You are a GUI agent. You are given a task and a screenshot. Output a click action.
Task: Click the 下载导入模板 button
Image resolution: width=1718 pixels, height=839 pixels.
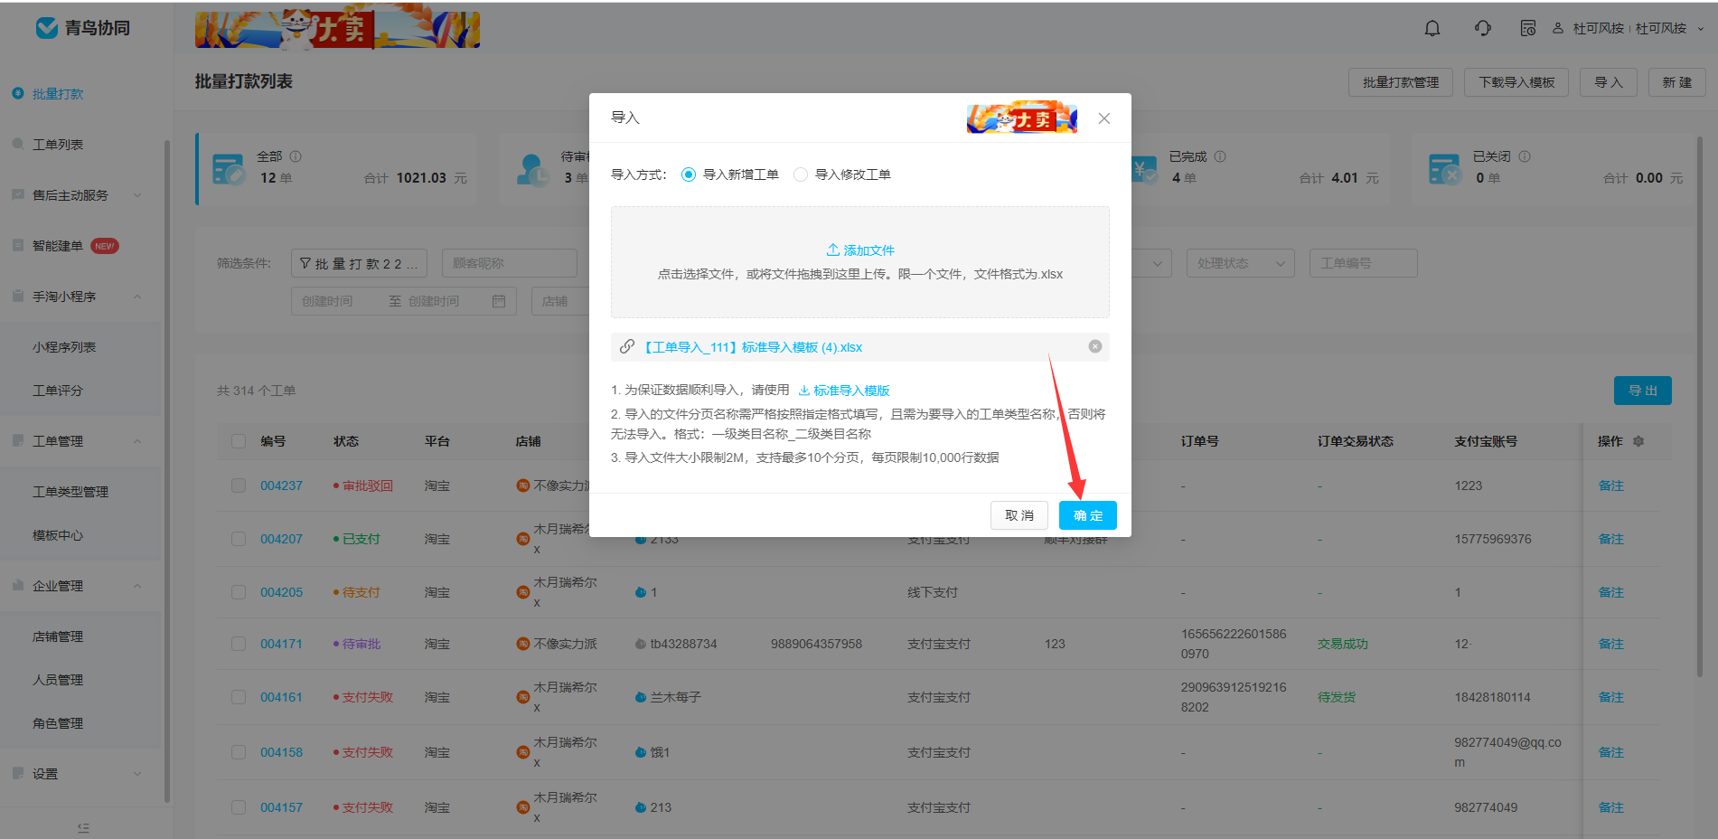click(x=1516, y=82)
